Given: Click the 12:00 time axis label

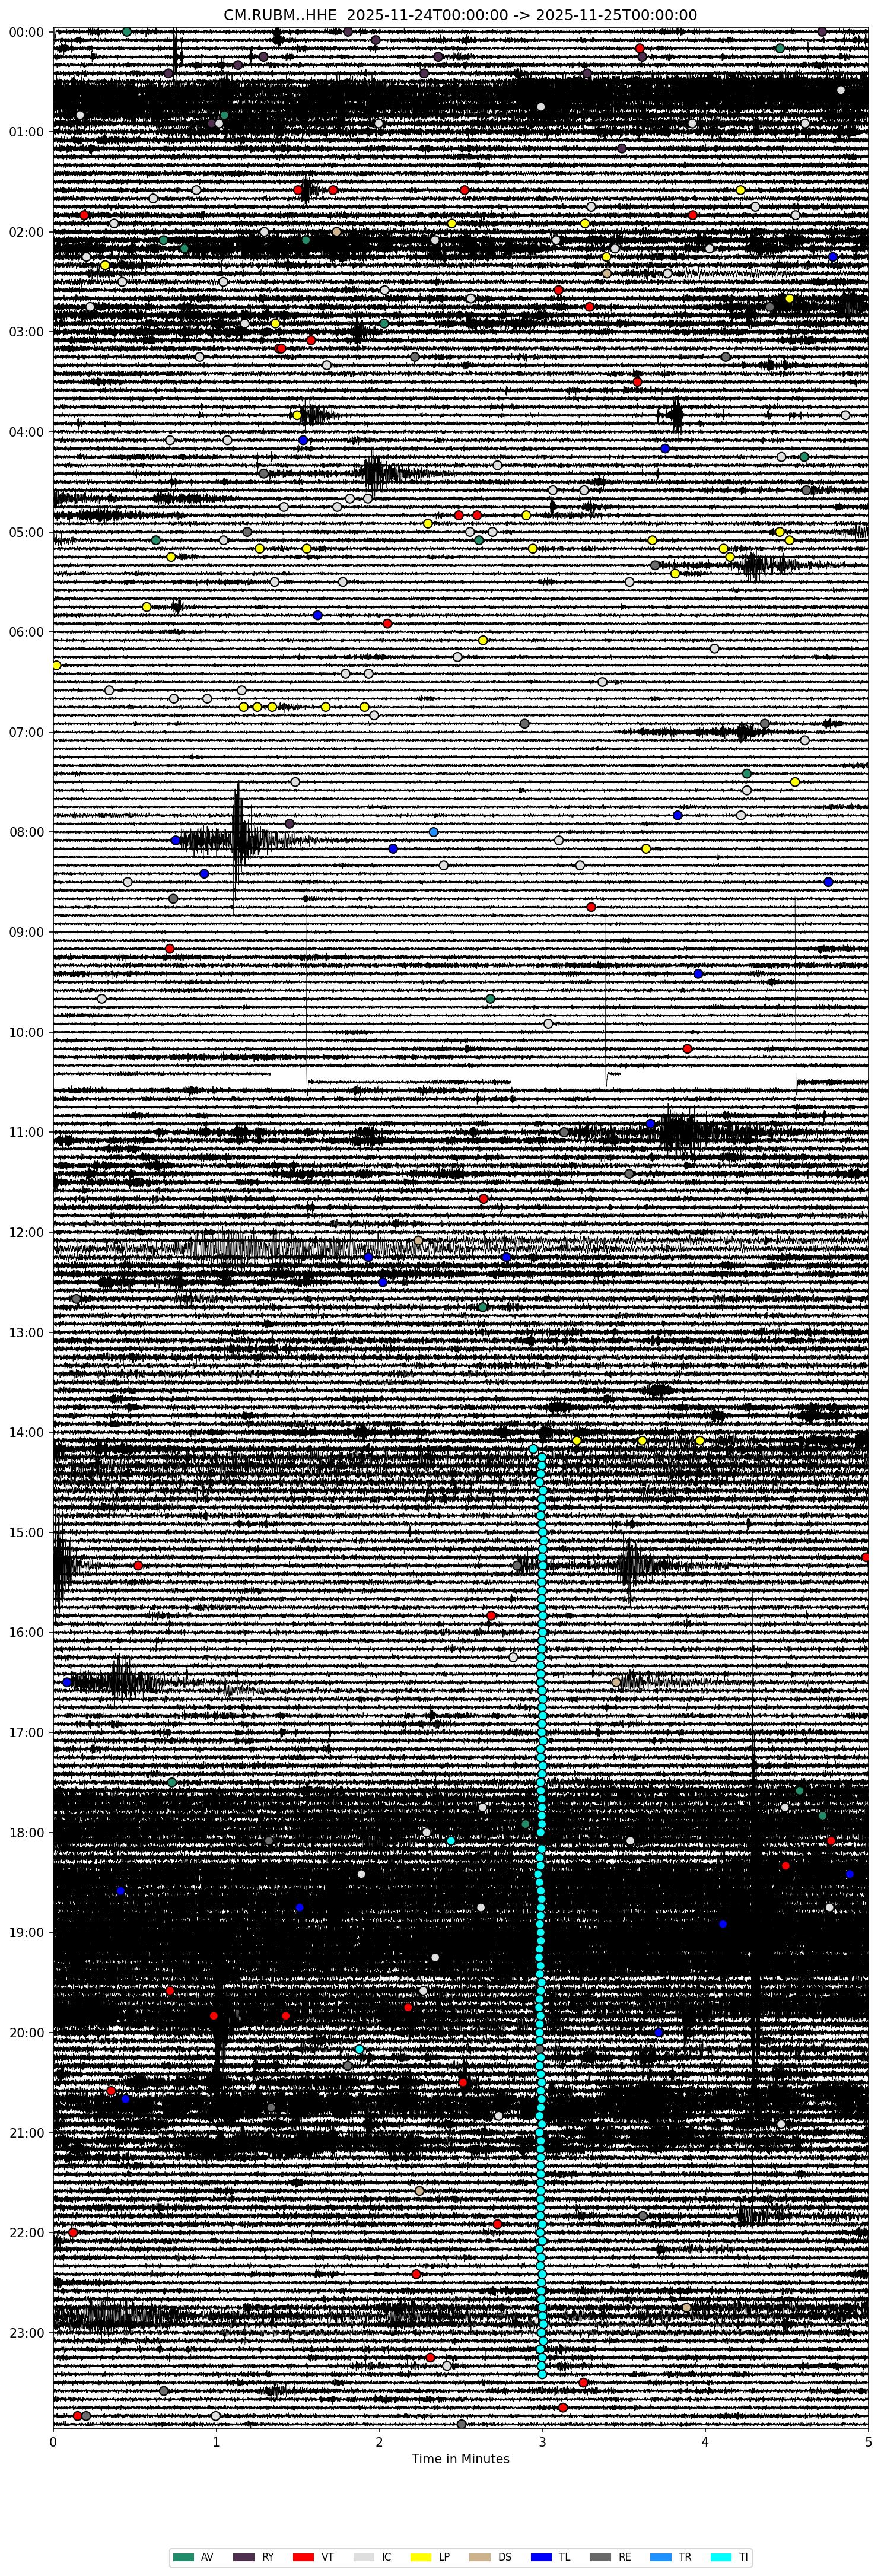Looking at the screenshot, I should (28, 1232).
